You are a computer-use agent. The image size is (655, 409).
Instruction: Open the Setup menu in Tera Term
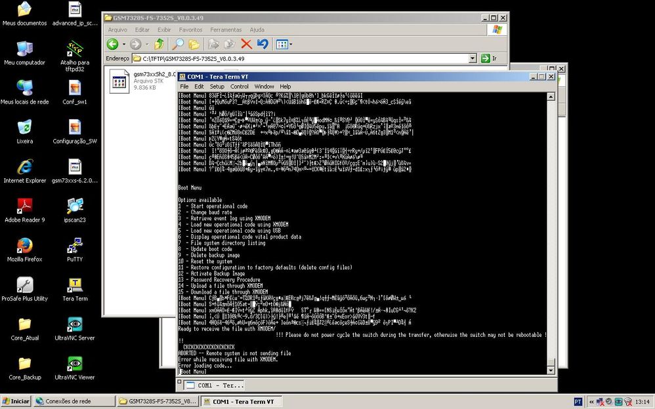click(217, 87)
